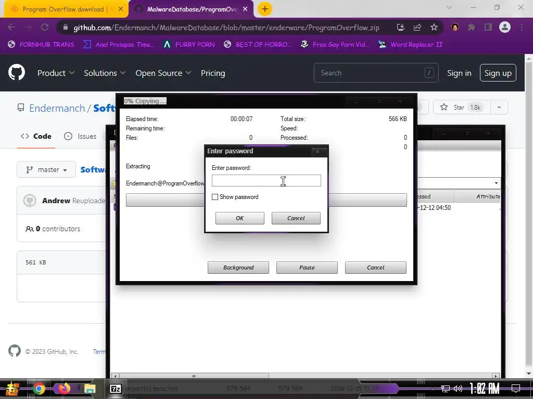Viewport: 533px width, 399px height.
Task: Click the avatar extension icon in toolbar
Action: (455, 27)
